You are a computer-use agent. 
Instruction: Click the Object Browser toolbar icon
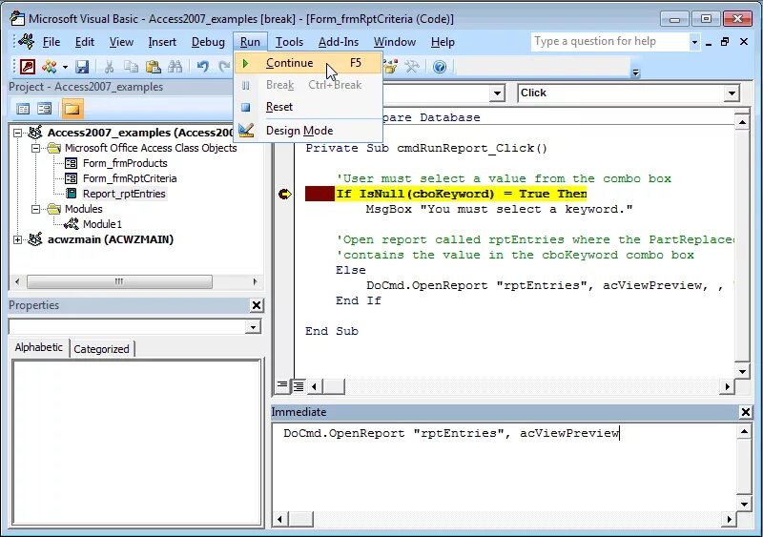[x=390, y=66]
